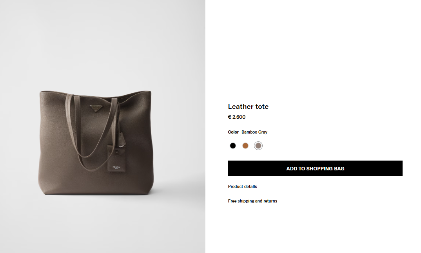Choose the caramel brown color swatch
This screenshot has height=253, width=421.
pyautogui.click(x=245, y=146)
